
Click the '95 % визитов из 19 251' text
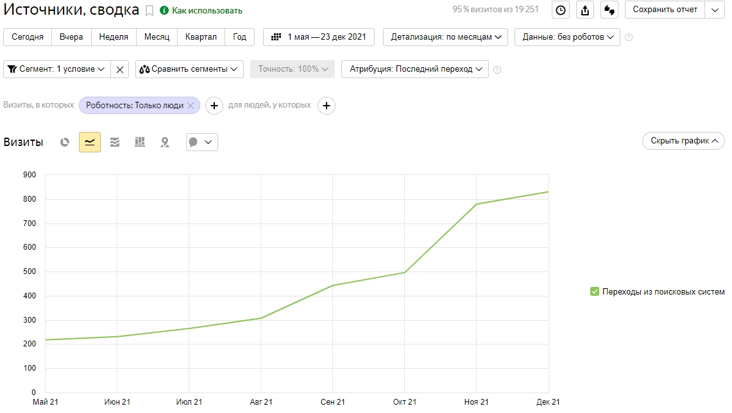click(495, 10)
